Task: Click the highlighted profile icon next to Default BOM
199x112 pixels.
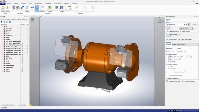Action: coord(189,25)
